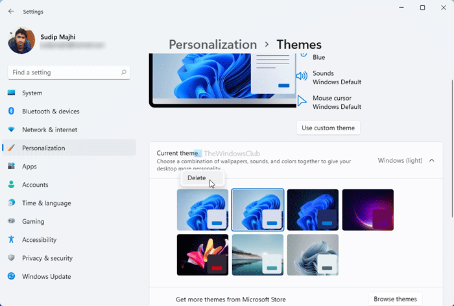Go to Personalization breadcrumb link

(x=213, y=45)
